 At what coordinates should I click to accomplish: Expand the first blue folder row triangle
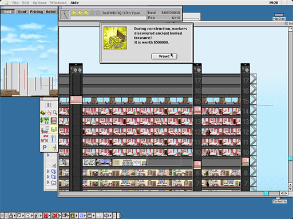pos(48,171)
